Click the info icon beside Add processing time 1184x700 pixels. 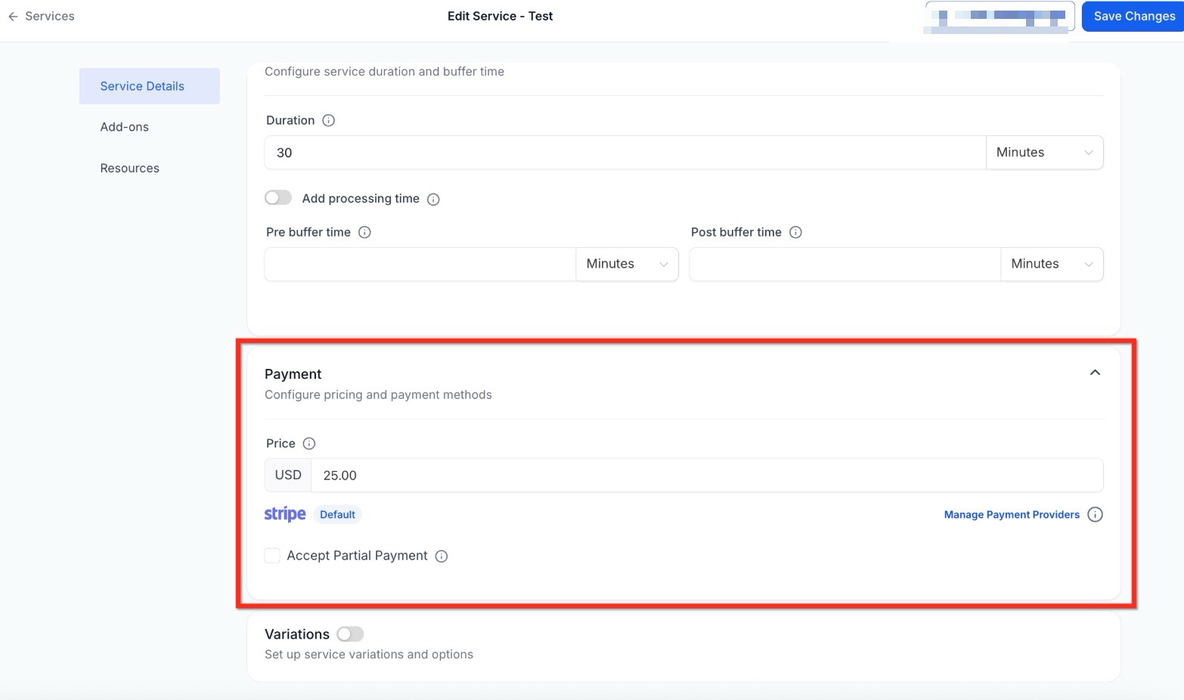pyautogui.click(x=433, y=200)
